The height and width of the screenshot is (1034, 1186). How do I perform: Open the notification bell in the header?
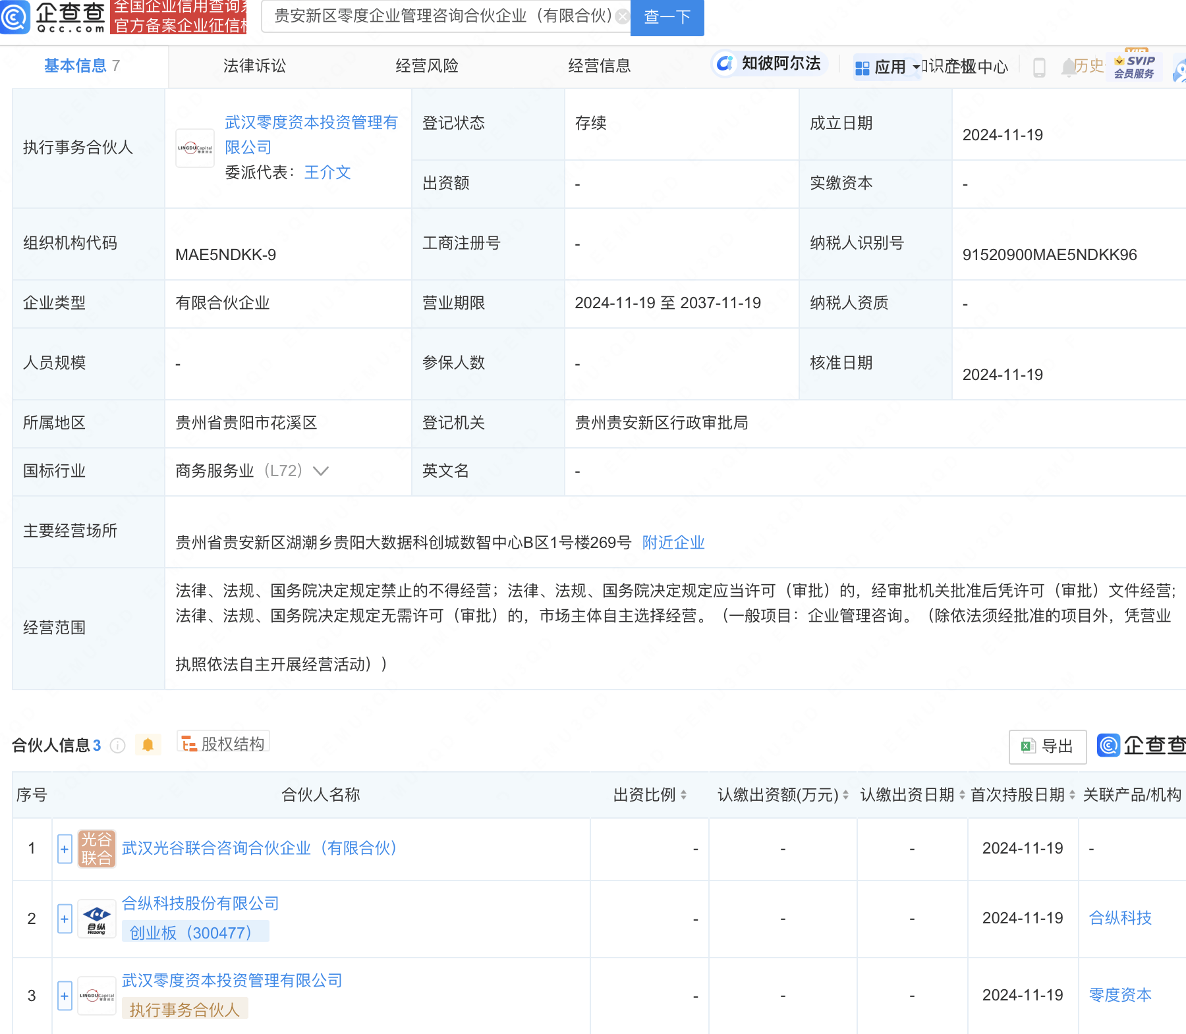pyautogui.click(x=1068, y=67)
